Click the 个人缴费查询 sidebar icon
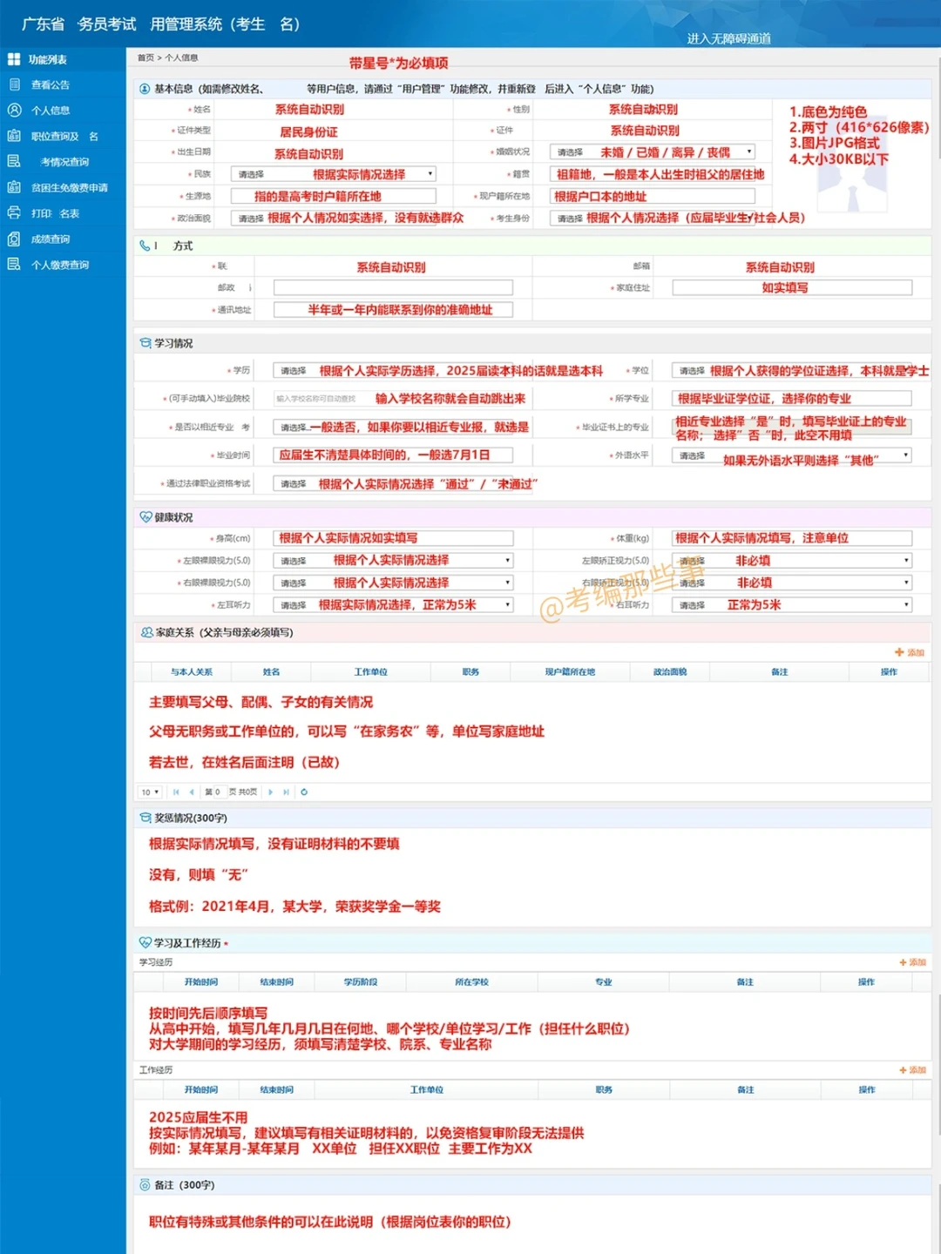941x1254 pixels. (14, 264)
